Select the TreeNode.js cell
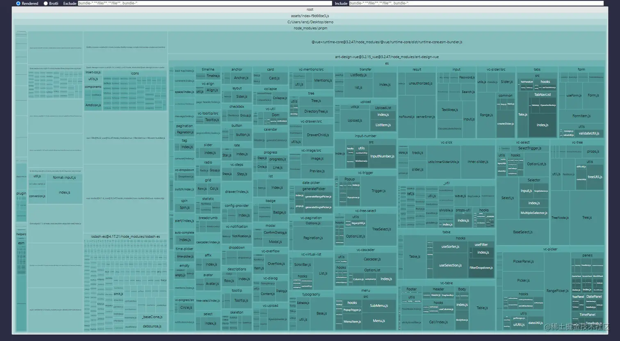This screenshot has width=620, height=341. [x=560, y=218]
